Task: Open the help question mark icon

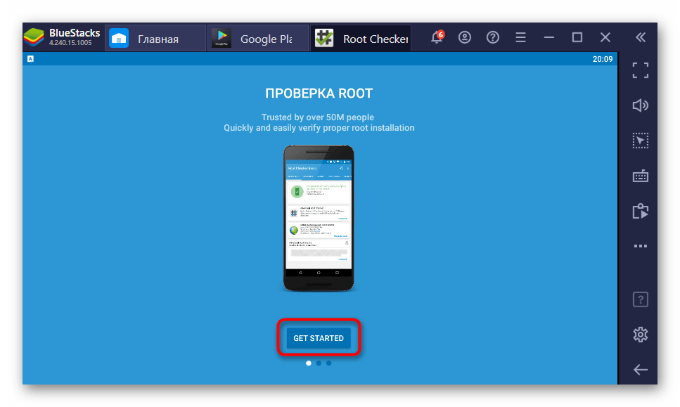Action: pyautogui.click(x=493, y=37)
